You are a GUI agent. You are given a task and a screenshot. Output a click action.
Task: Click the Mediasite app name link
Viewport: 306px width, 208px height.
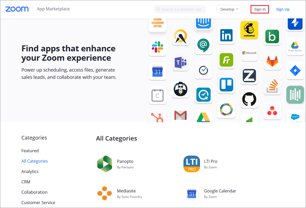tap(126, 191)
